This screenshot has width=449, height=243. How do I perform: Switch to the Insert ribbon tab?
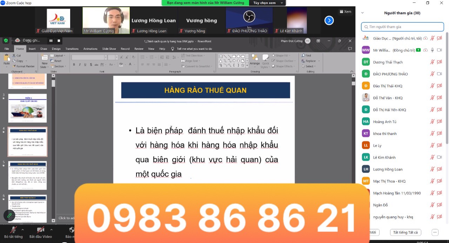(x=32, y=49)
